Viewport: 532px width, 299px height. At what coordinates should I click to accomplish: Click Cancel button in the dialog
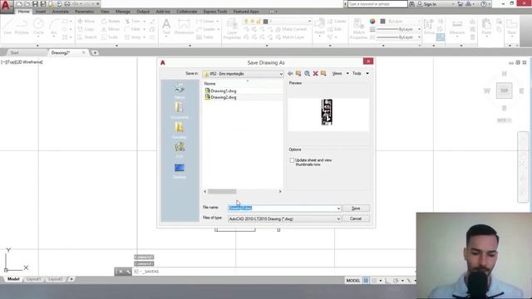[x=356, y=219]
